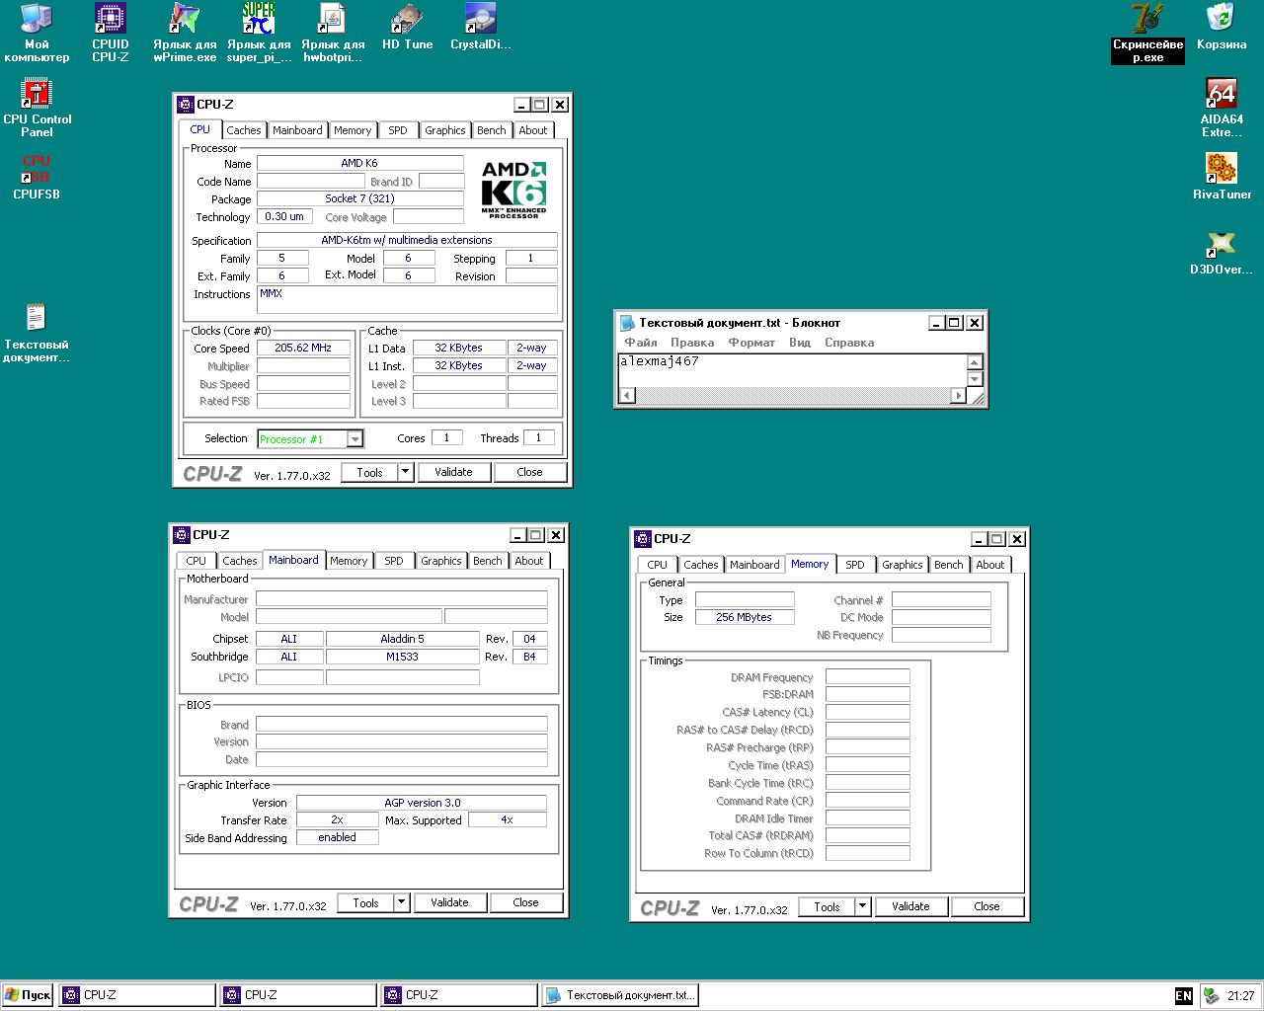Launch CPUID CPU-Z desktop shortcut
The width and height of the screenshot is (1264, 1011).
110,33
